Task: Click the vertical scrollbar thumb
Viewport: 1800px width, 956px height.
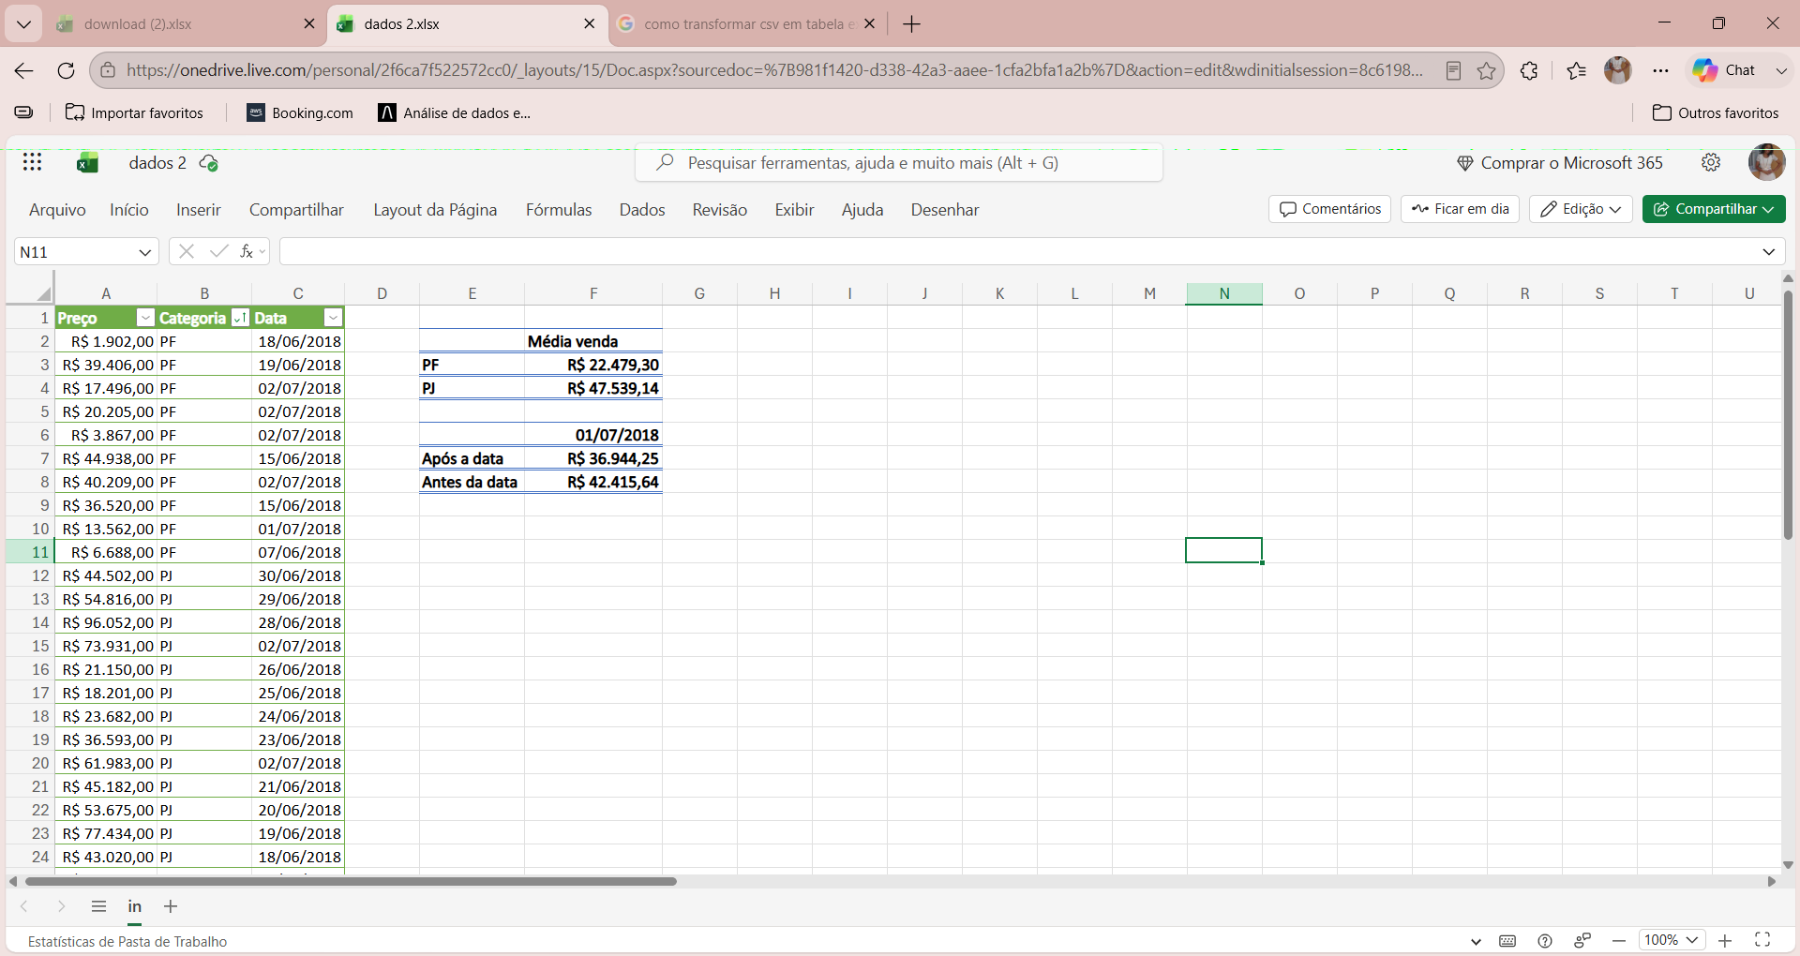Action: coord(1788,415)
